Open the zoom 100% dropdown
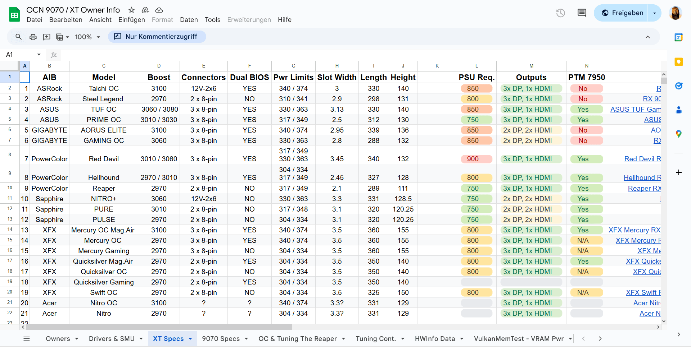 point(87,37)
